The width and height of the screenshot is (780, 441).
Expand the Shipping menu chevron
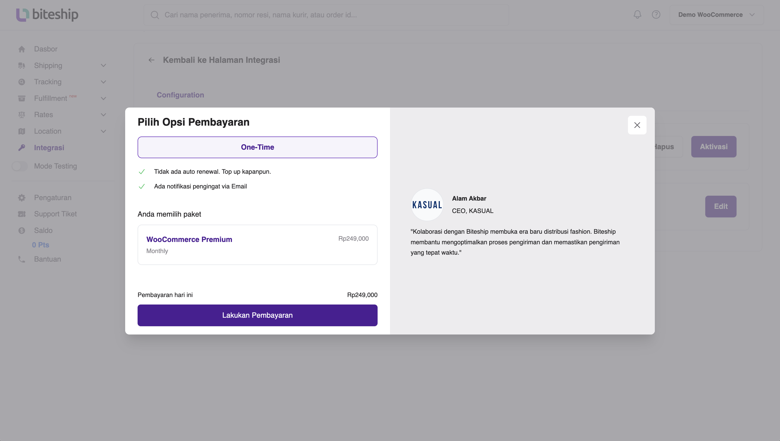[103, 65]
